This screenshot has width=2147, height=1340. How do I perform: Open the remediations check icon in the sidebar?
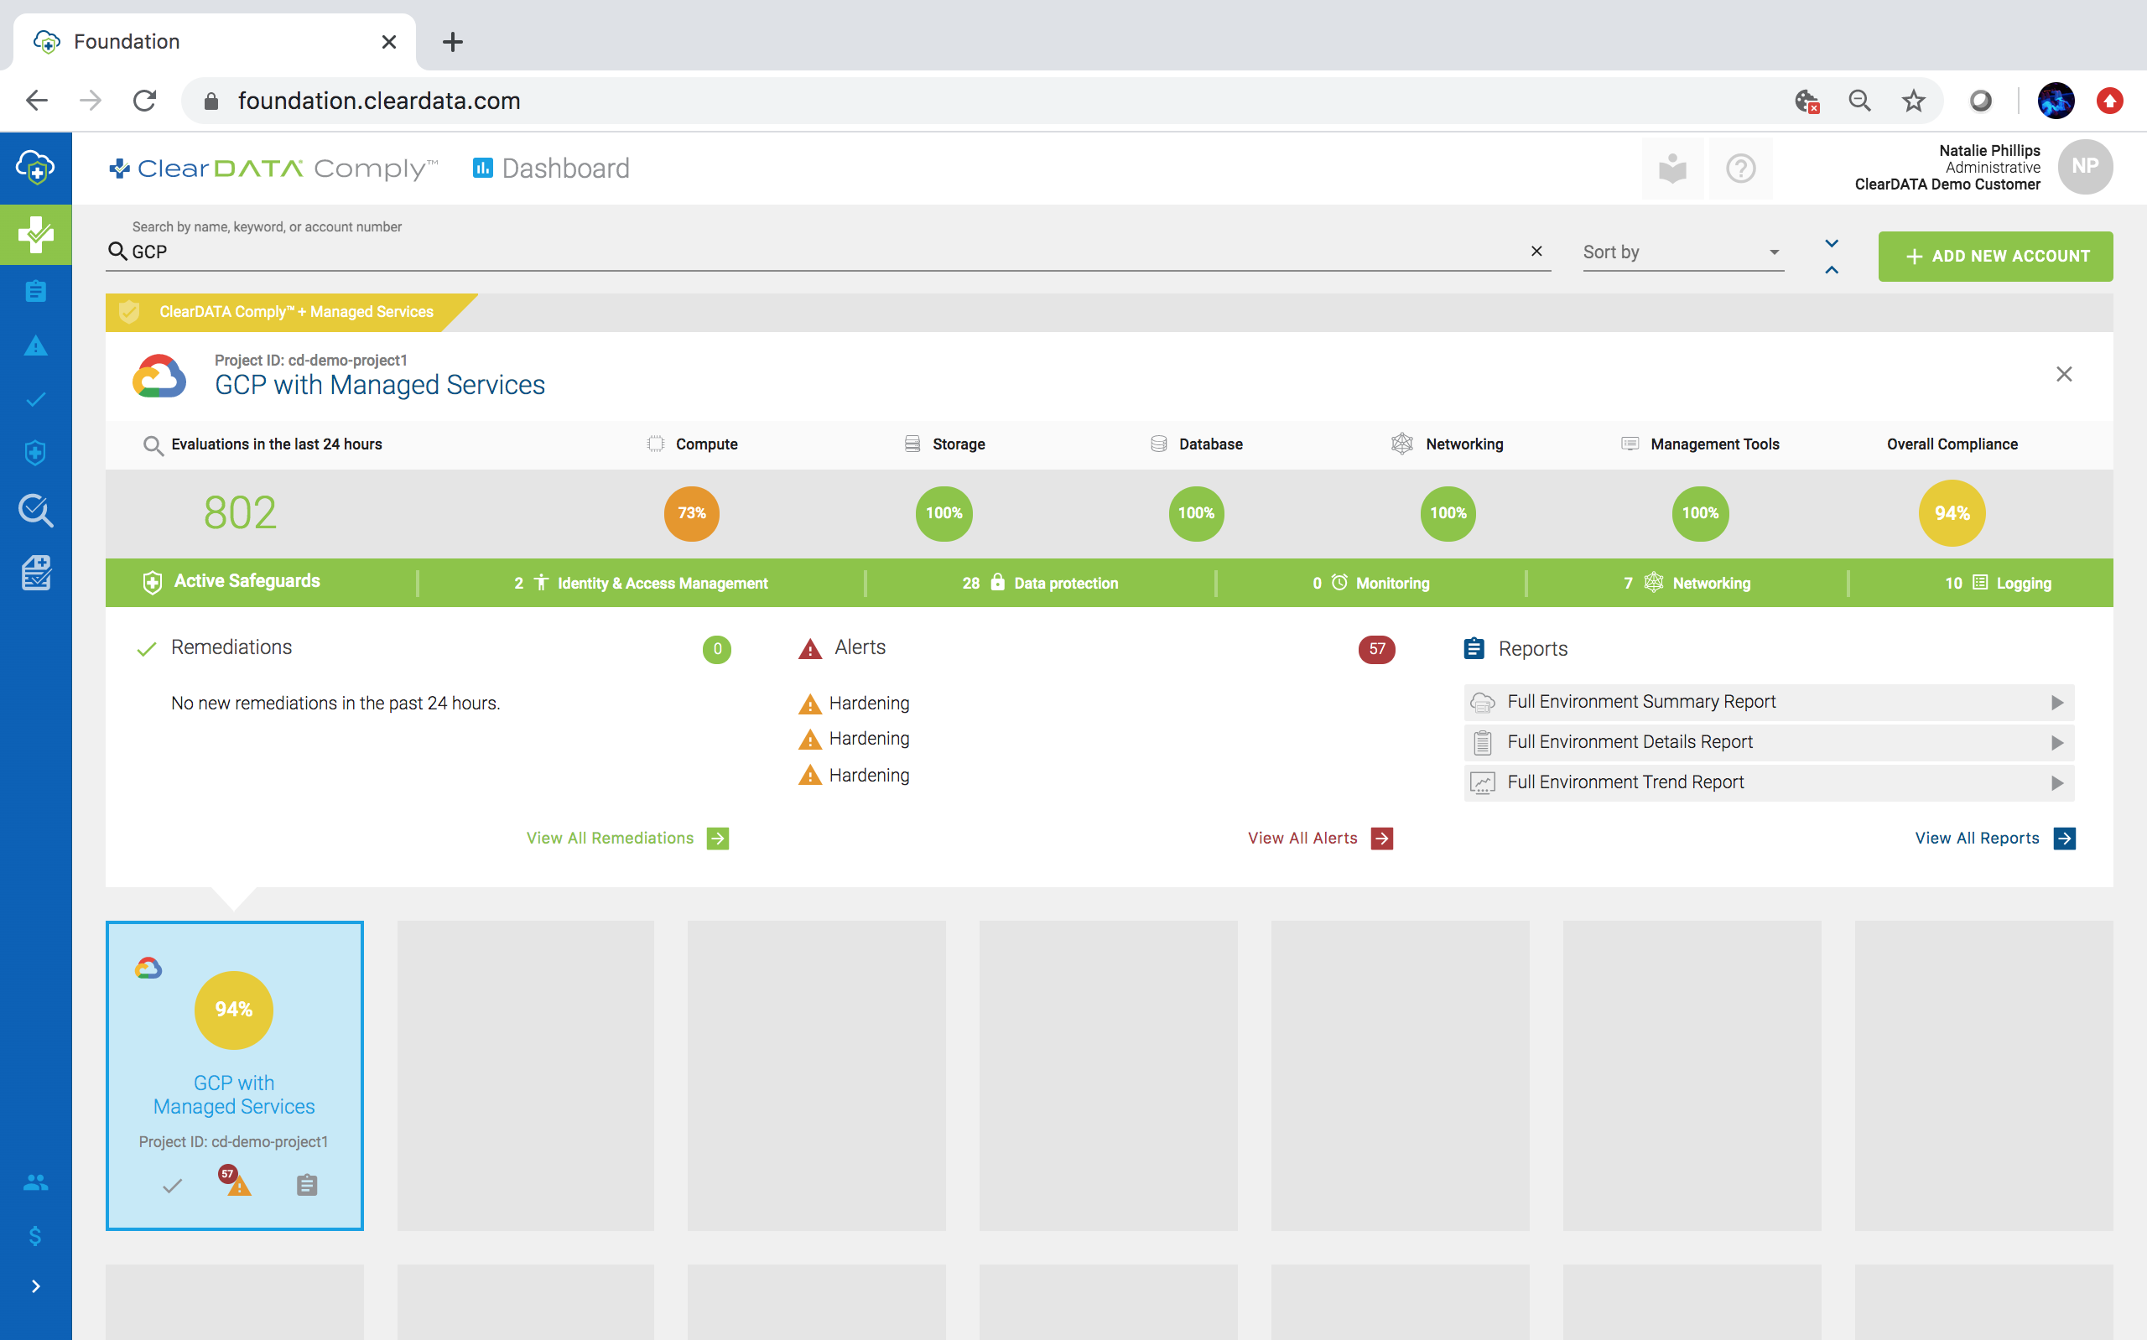[35, 400]
